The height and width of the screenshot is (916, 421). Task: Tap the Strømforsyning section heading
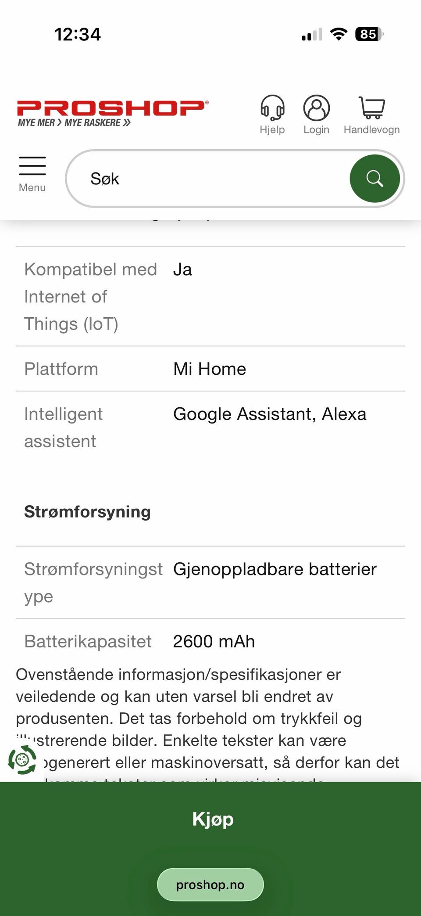pos(87,512)
